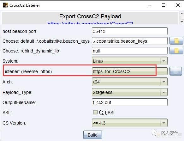This screenshot has height=141, width=184.
Task: Open the CS Version dropdown
Action: [x=164, y=123]
